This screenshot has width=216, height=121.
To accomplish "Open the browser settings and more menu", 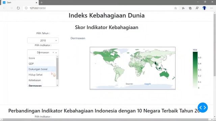I will pyautogui.click(x=212, y=8).
